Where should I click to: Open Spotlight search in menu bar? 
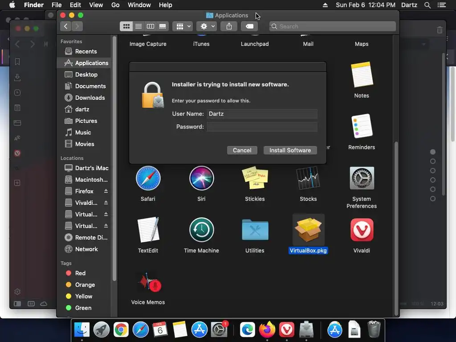[427, 5]
